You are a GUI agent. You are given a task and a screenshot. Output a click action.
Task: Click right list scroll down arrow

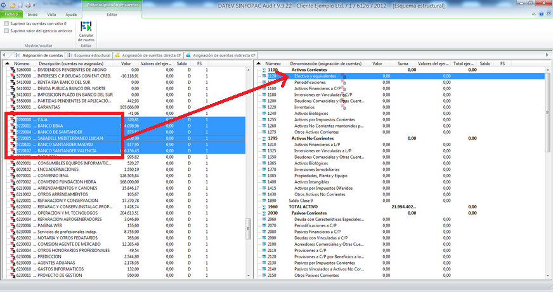click(x=548, y=275)
